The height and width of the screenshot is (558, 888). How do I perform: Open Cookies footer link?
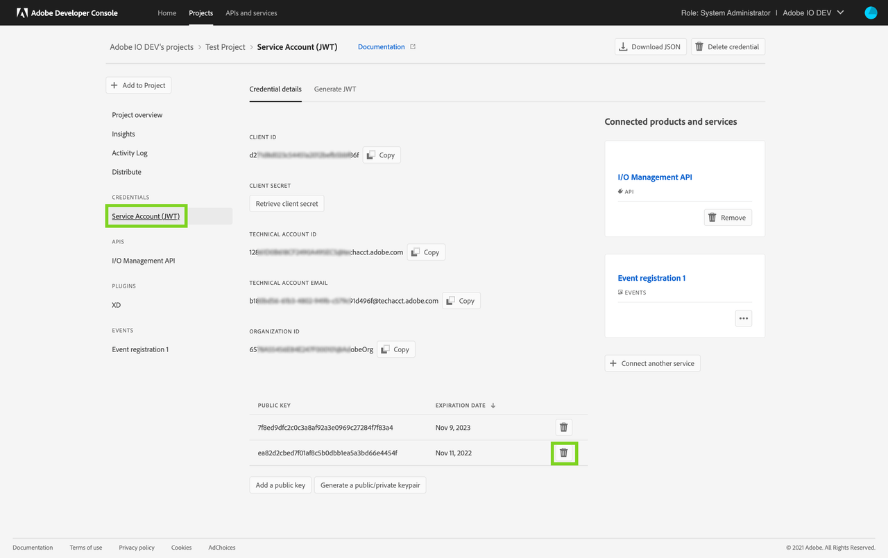182,548
